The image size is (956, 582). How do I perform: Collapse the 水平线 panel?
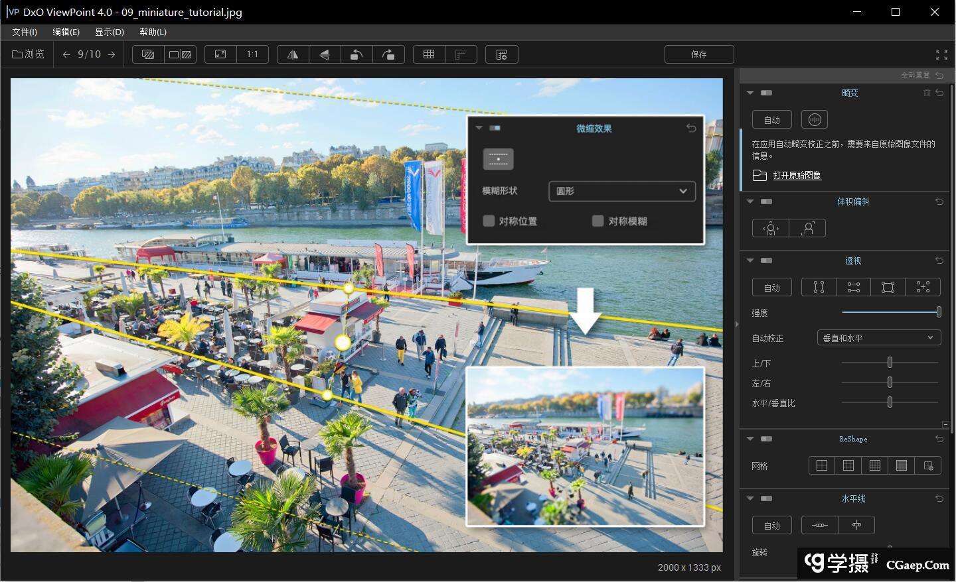point(750,498)
